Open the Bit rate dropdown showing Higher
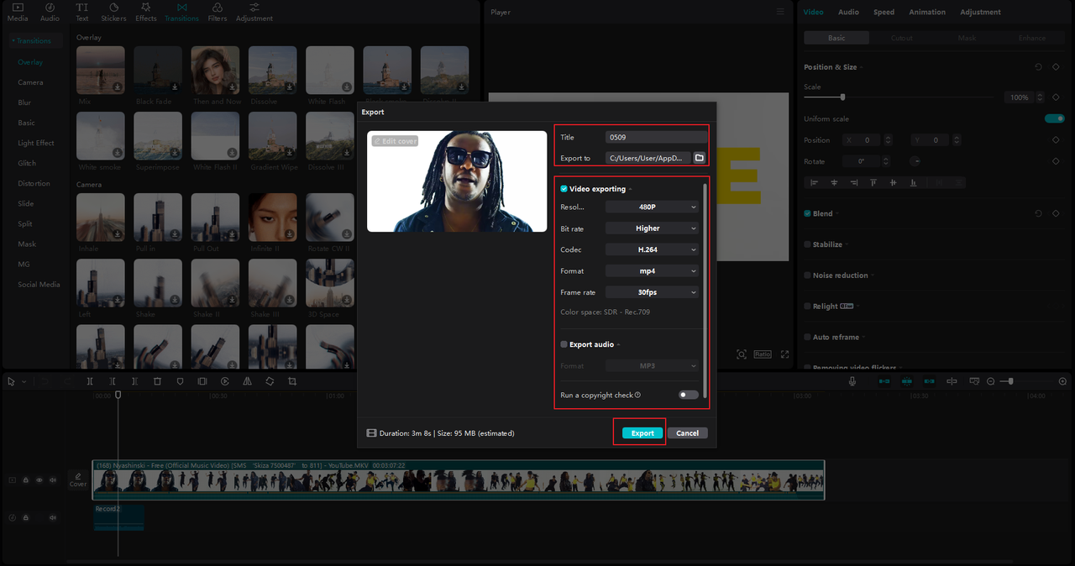Viewport: 1075px width, 566px height. click(652, 228)
